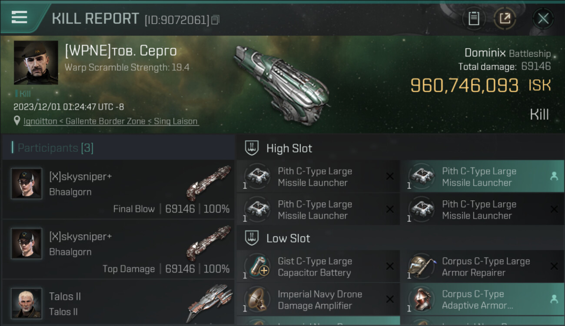Image resolution: width=565 pixels, height=326 pixels.
Task: Close the kill report window
Action: 543,18
